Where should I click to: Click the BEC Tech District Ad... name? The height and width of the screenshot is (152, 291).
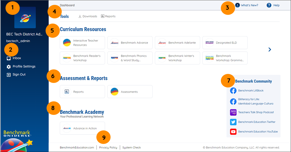24,34
